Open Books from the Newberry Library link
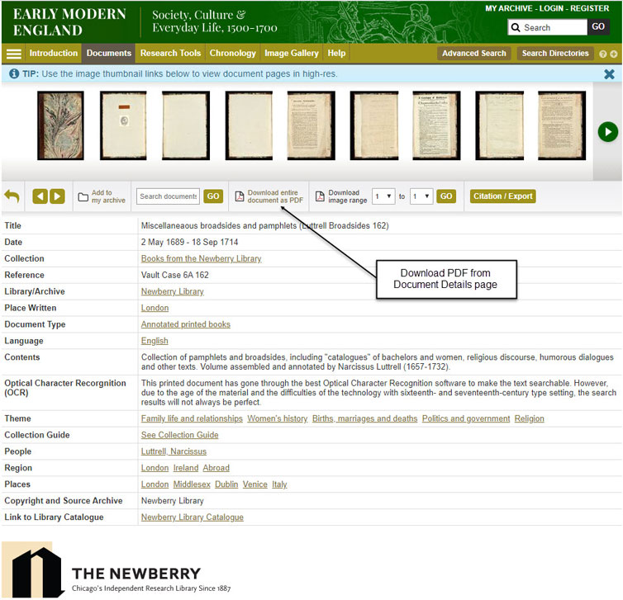 201,258
